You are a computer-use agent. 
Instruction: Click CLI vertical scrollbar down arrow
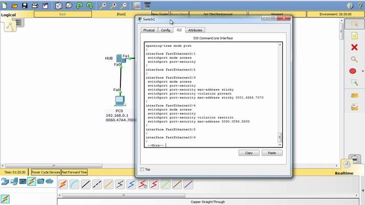(x=280, y=145)
